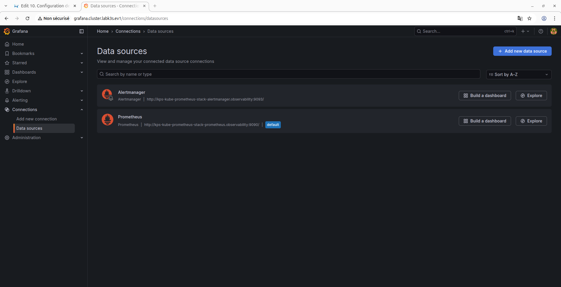The image size is (561, 287).
Task: Open the user profile avatar
Action: coord(553,31)
